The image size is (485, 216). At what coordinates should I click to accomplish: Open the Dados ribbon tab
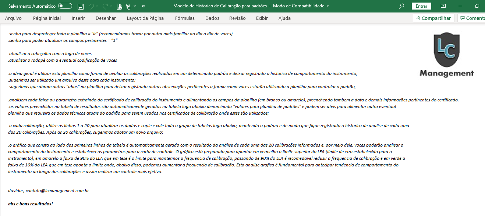pos(212,18)
